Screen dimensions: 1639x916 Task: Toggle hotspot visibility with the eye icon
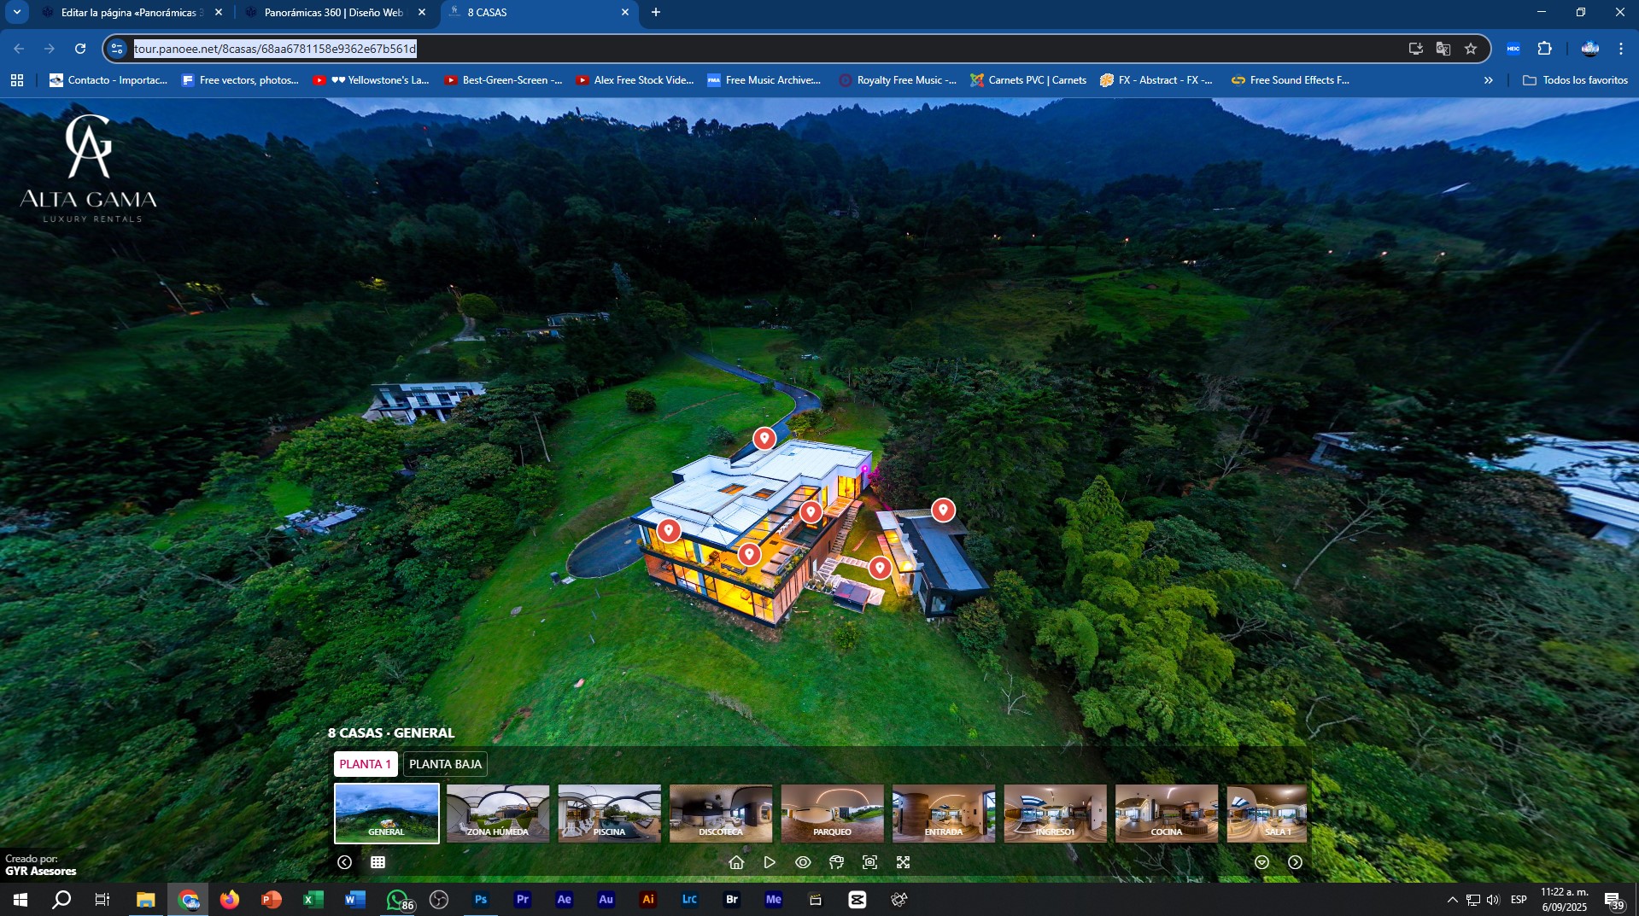[803, 862]
